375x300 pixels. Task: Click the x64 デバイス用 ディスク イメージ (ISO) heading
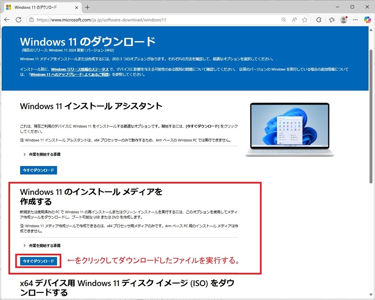click(x=127, y=288)
